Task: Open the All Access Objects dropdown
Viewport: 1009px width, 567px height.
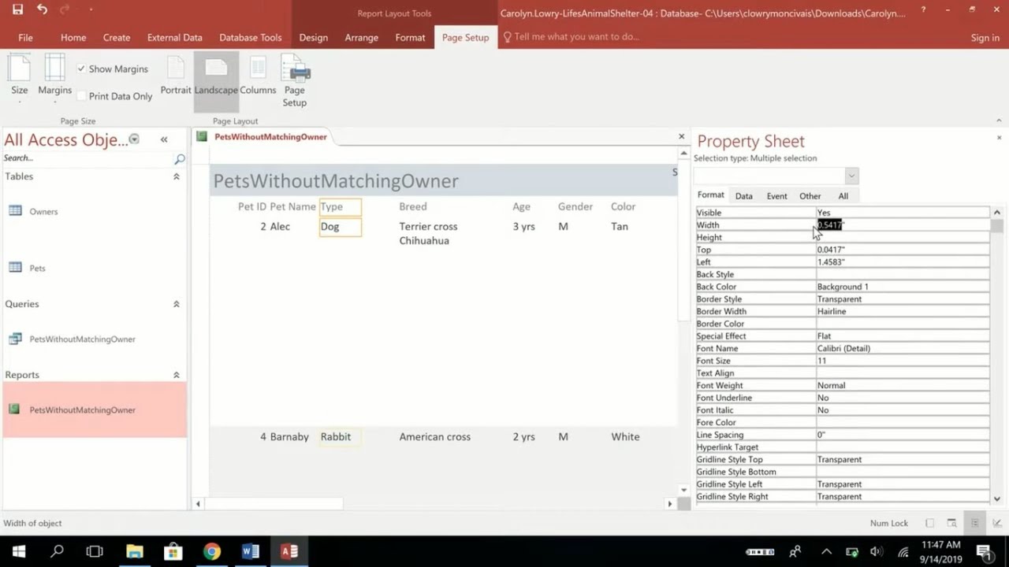Action: click(134, 139)
